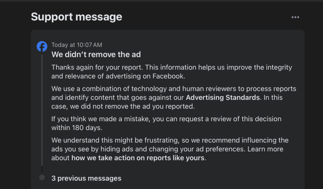The height and width of the screenshot is (189, 323).
Task: Click the vertical timeline connector line
Action: click(x=42, y=110)
